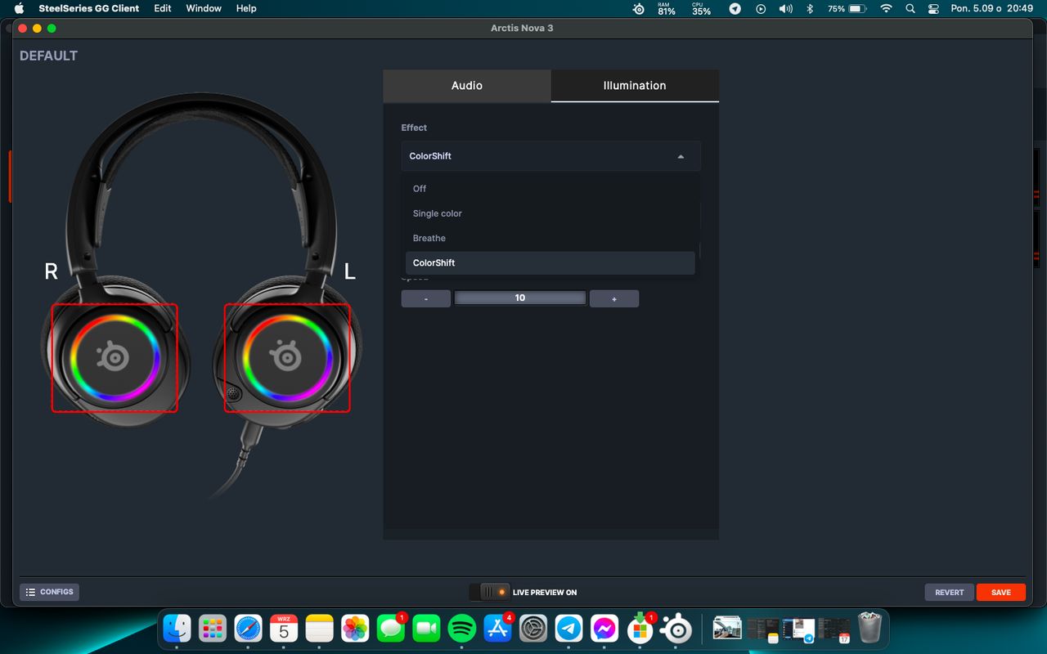The height and width of the screenshot is (654, 1047).
Task: Open App Store from the dock
Action: point(497,628)
